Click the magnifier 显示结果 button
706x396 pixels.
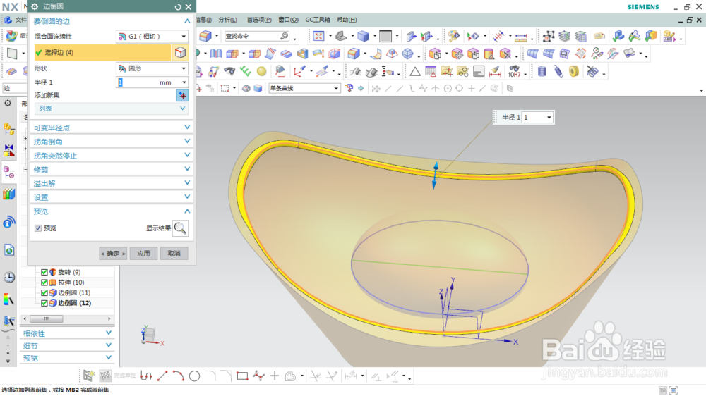[x=180, y=228]
